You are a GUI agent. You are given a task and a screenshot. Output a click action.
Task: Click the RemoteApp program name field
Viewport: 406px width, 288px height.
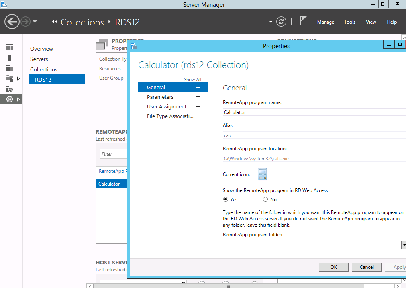[x=314, y=112]
